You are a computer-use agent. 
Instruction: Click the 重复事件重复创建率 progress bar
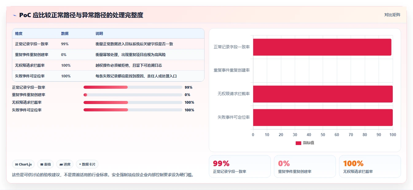(x=133, y=95)
